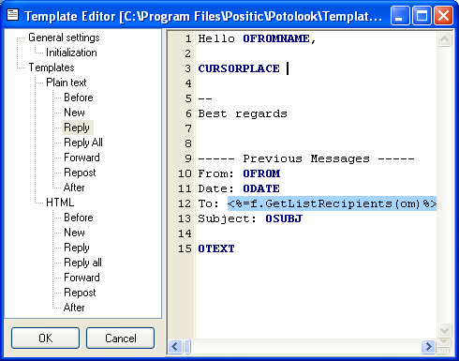Open the Reply All plain text template
Screen dimensions: 459x361
(x=83, y=143)
